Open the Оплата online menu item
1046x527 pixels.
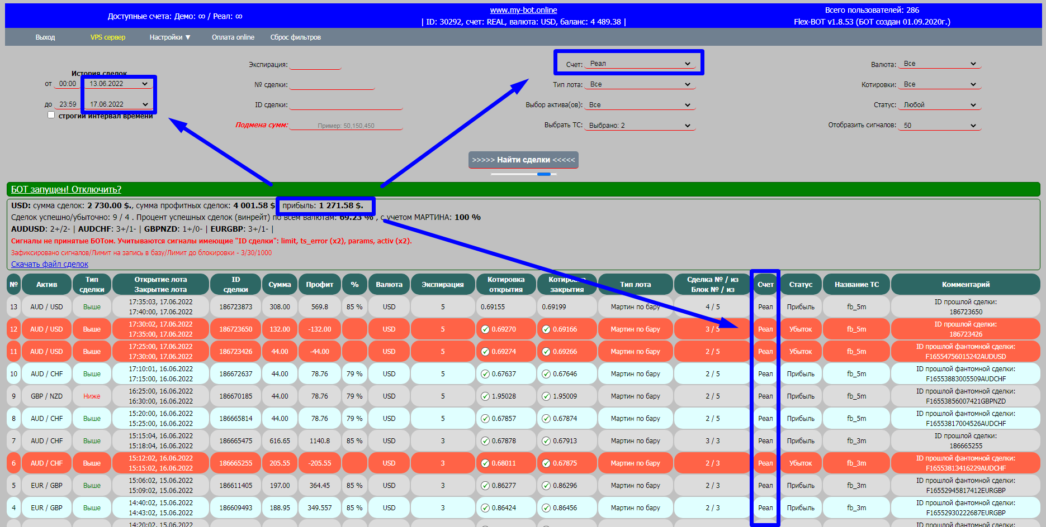click(233, 37)
